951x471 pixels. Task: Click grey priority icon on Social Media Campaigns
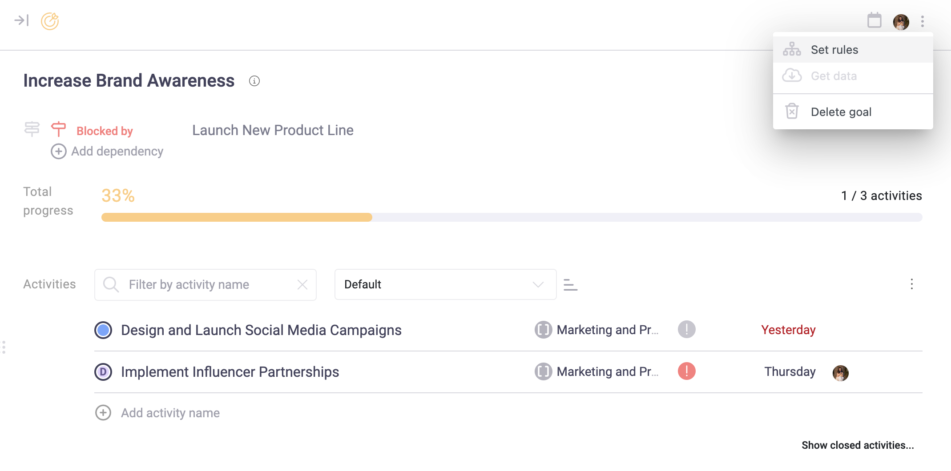(686, 330)
